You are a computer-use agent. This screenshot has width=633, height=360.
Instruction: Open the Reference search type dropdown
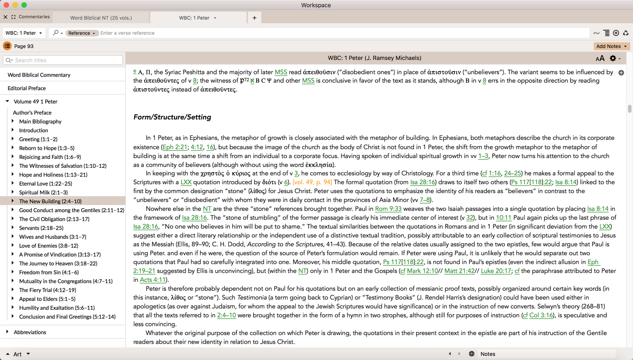coord(82,33)
